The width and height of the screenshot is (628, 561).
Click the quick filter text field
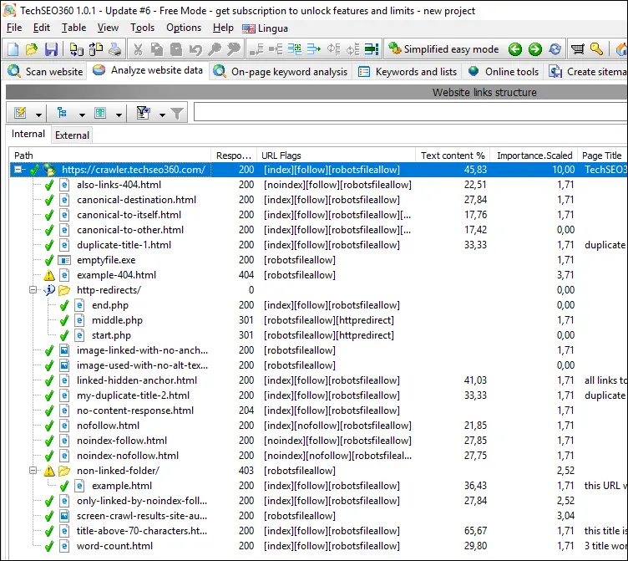tap(409, 113)
